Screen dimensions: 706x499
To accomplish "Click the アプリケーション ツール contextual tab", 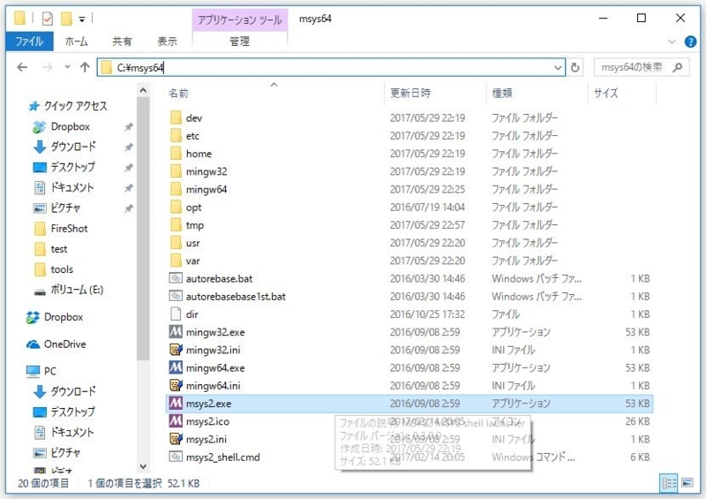I will pos(239,19).
